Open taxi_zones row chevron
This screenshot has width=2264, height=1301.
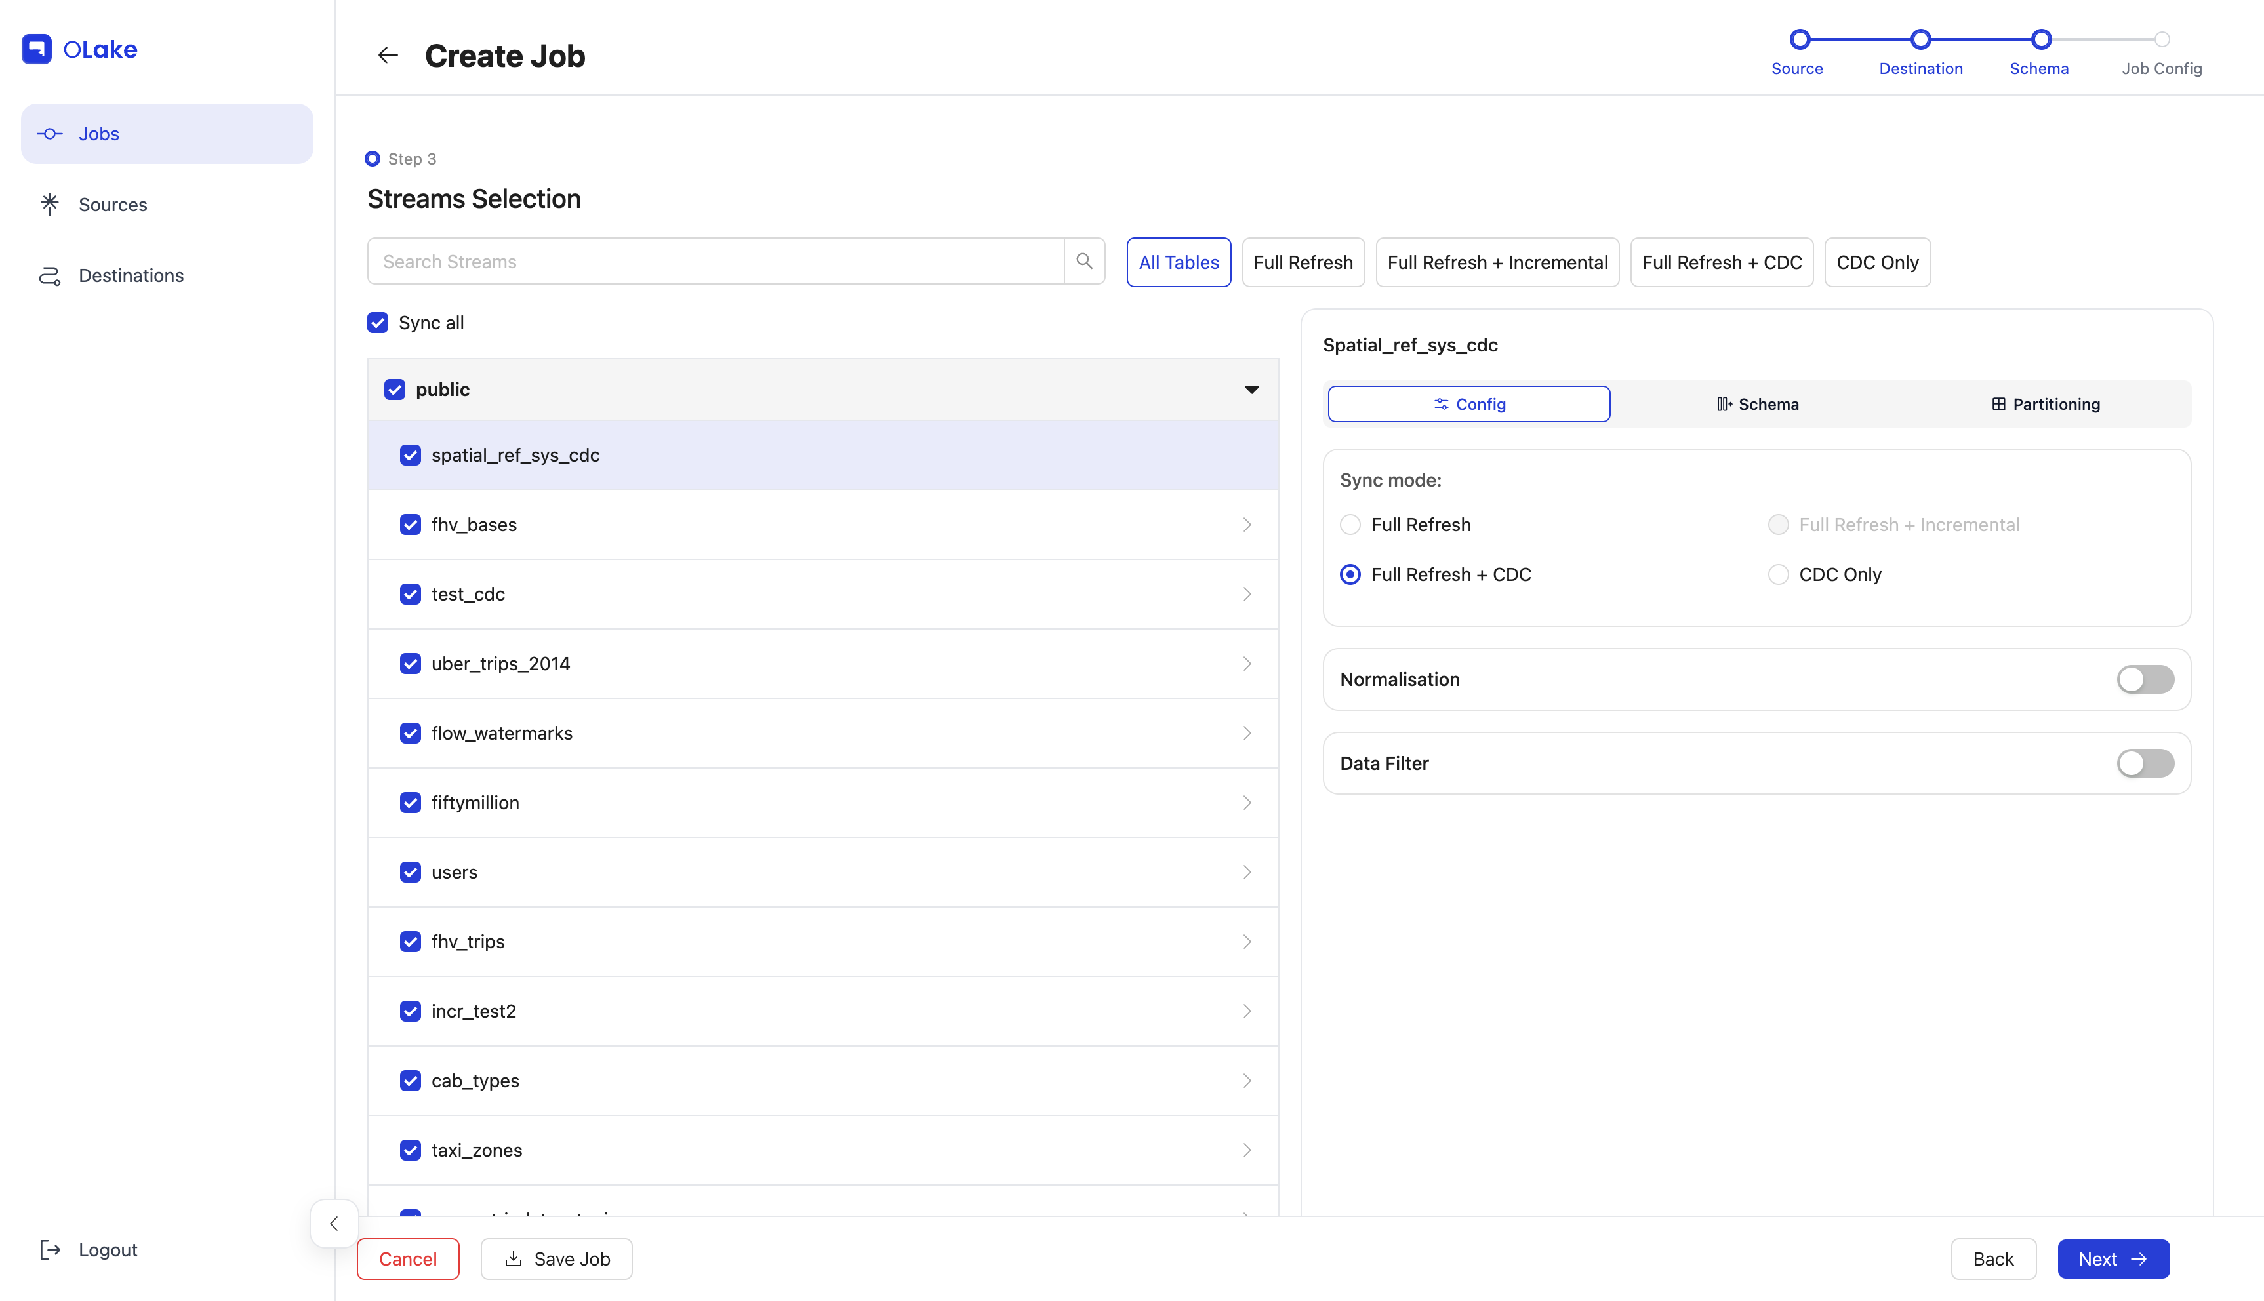tap(1247, 1150)
